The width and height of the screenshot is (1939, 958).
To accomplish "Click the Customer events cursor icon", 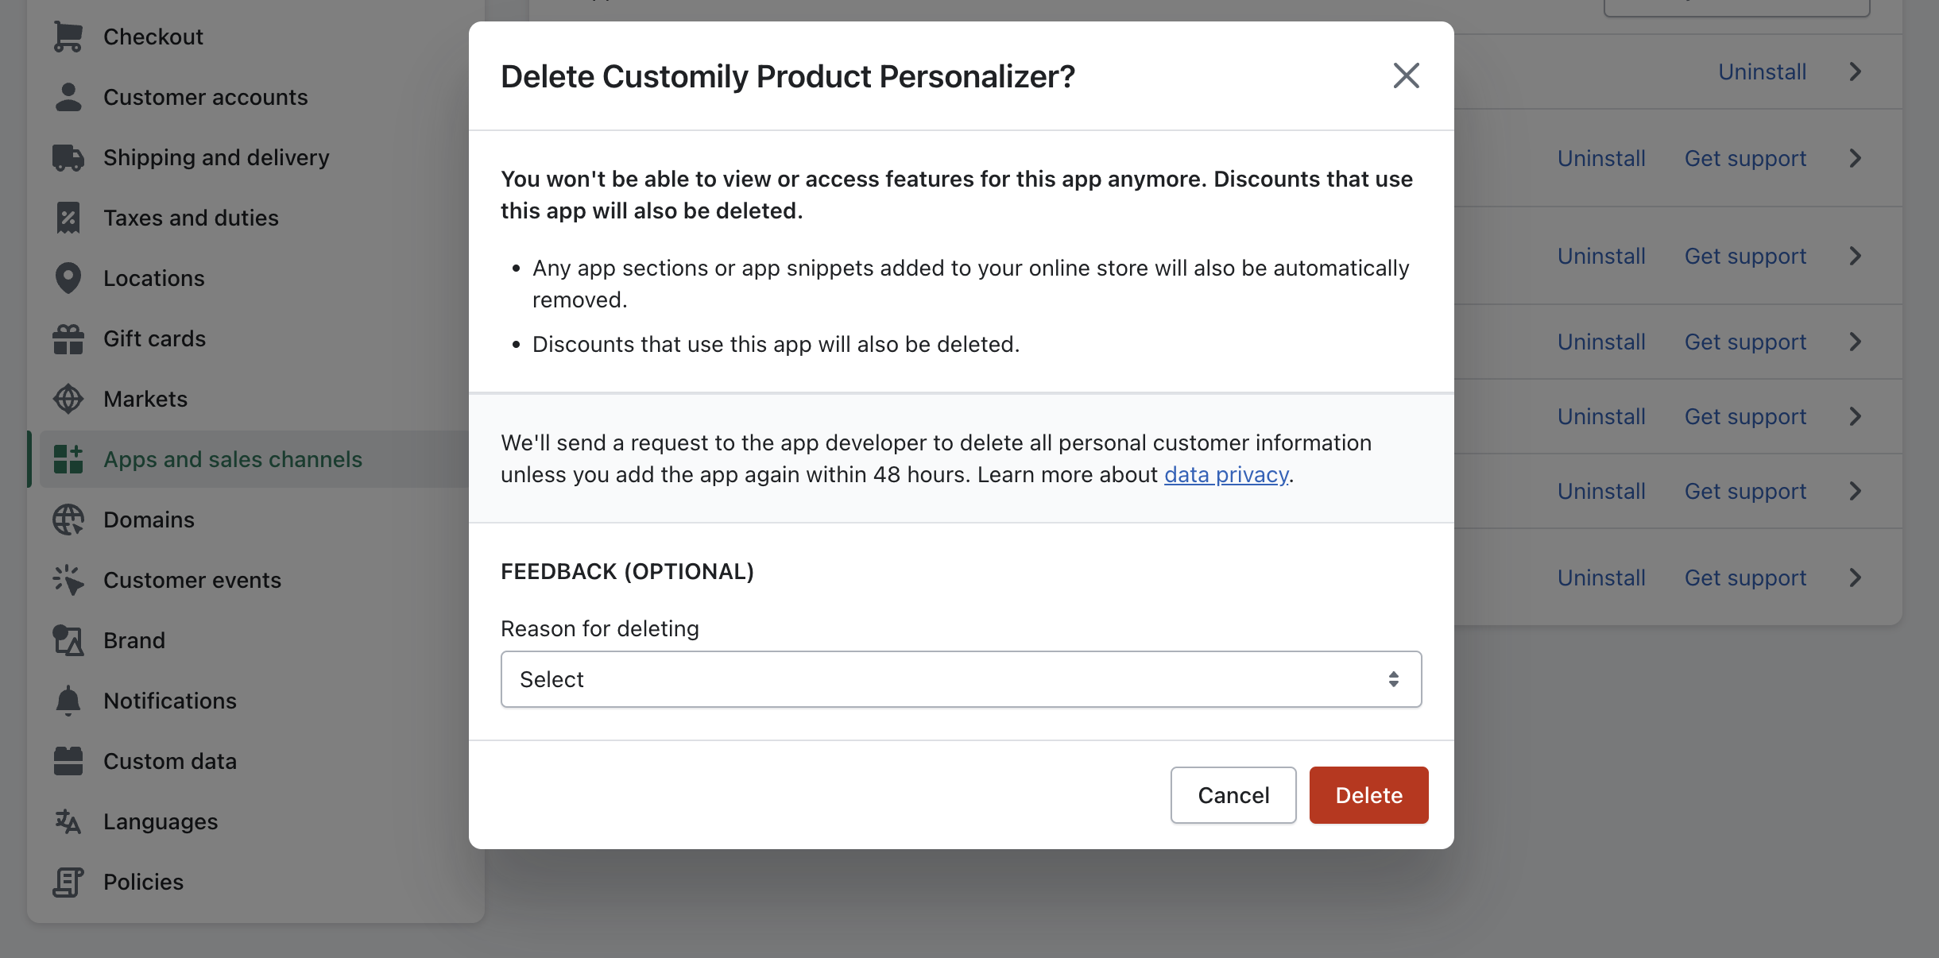I will [68, 580].
